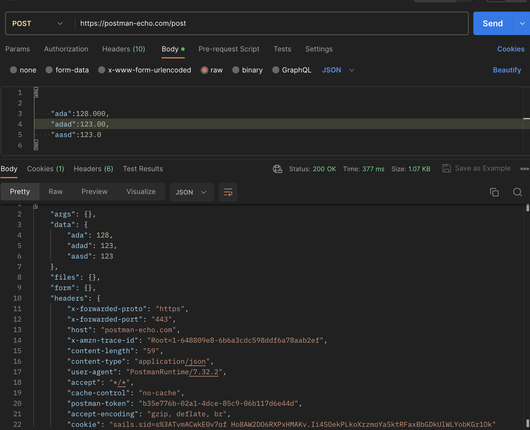
Task: Open the more response options menu
Action: [x=525, y=169]
